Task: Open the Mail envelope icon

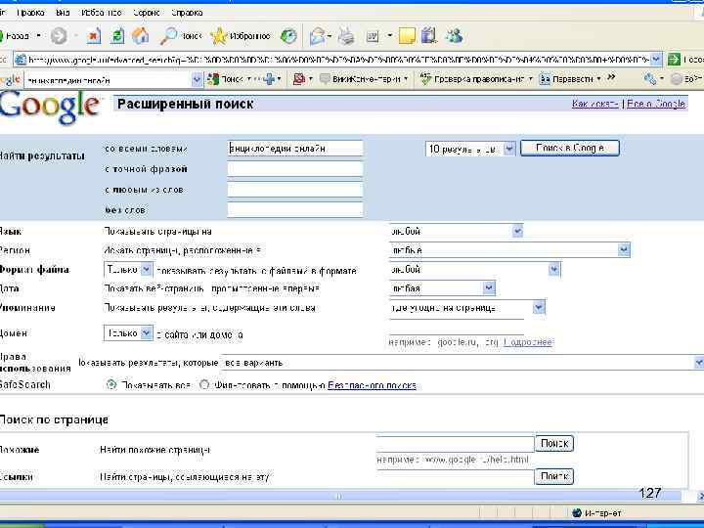Action: tap(318, 36)
